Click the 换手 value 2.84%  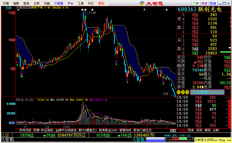tap(198, 87)
